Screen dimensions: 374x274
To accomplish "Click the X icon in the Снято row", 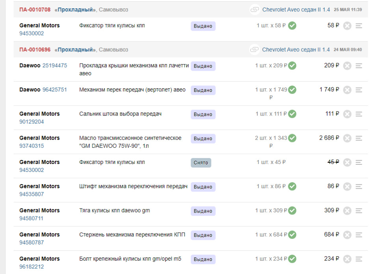I will click(x=347, y=162).
